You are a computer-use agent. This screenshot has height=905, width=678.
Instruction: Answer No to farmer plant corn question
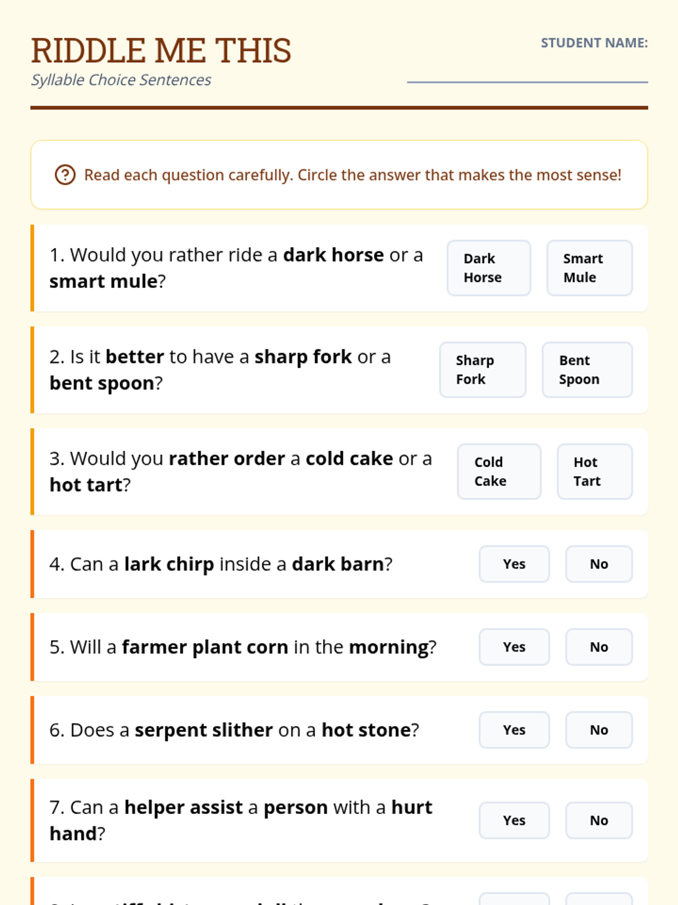[599, 647]
